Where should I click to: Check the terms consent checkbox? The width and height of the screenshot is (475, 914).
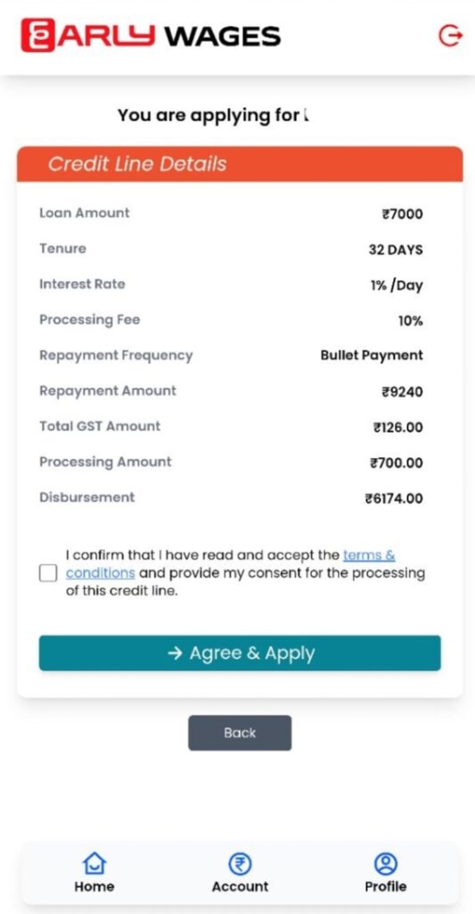click(x=48, y=573)
